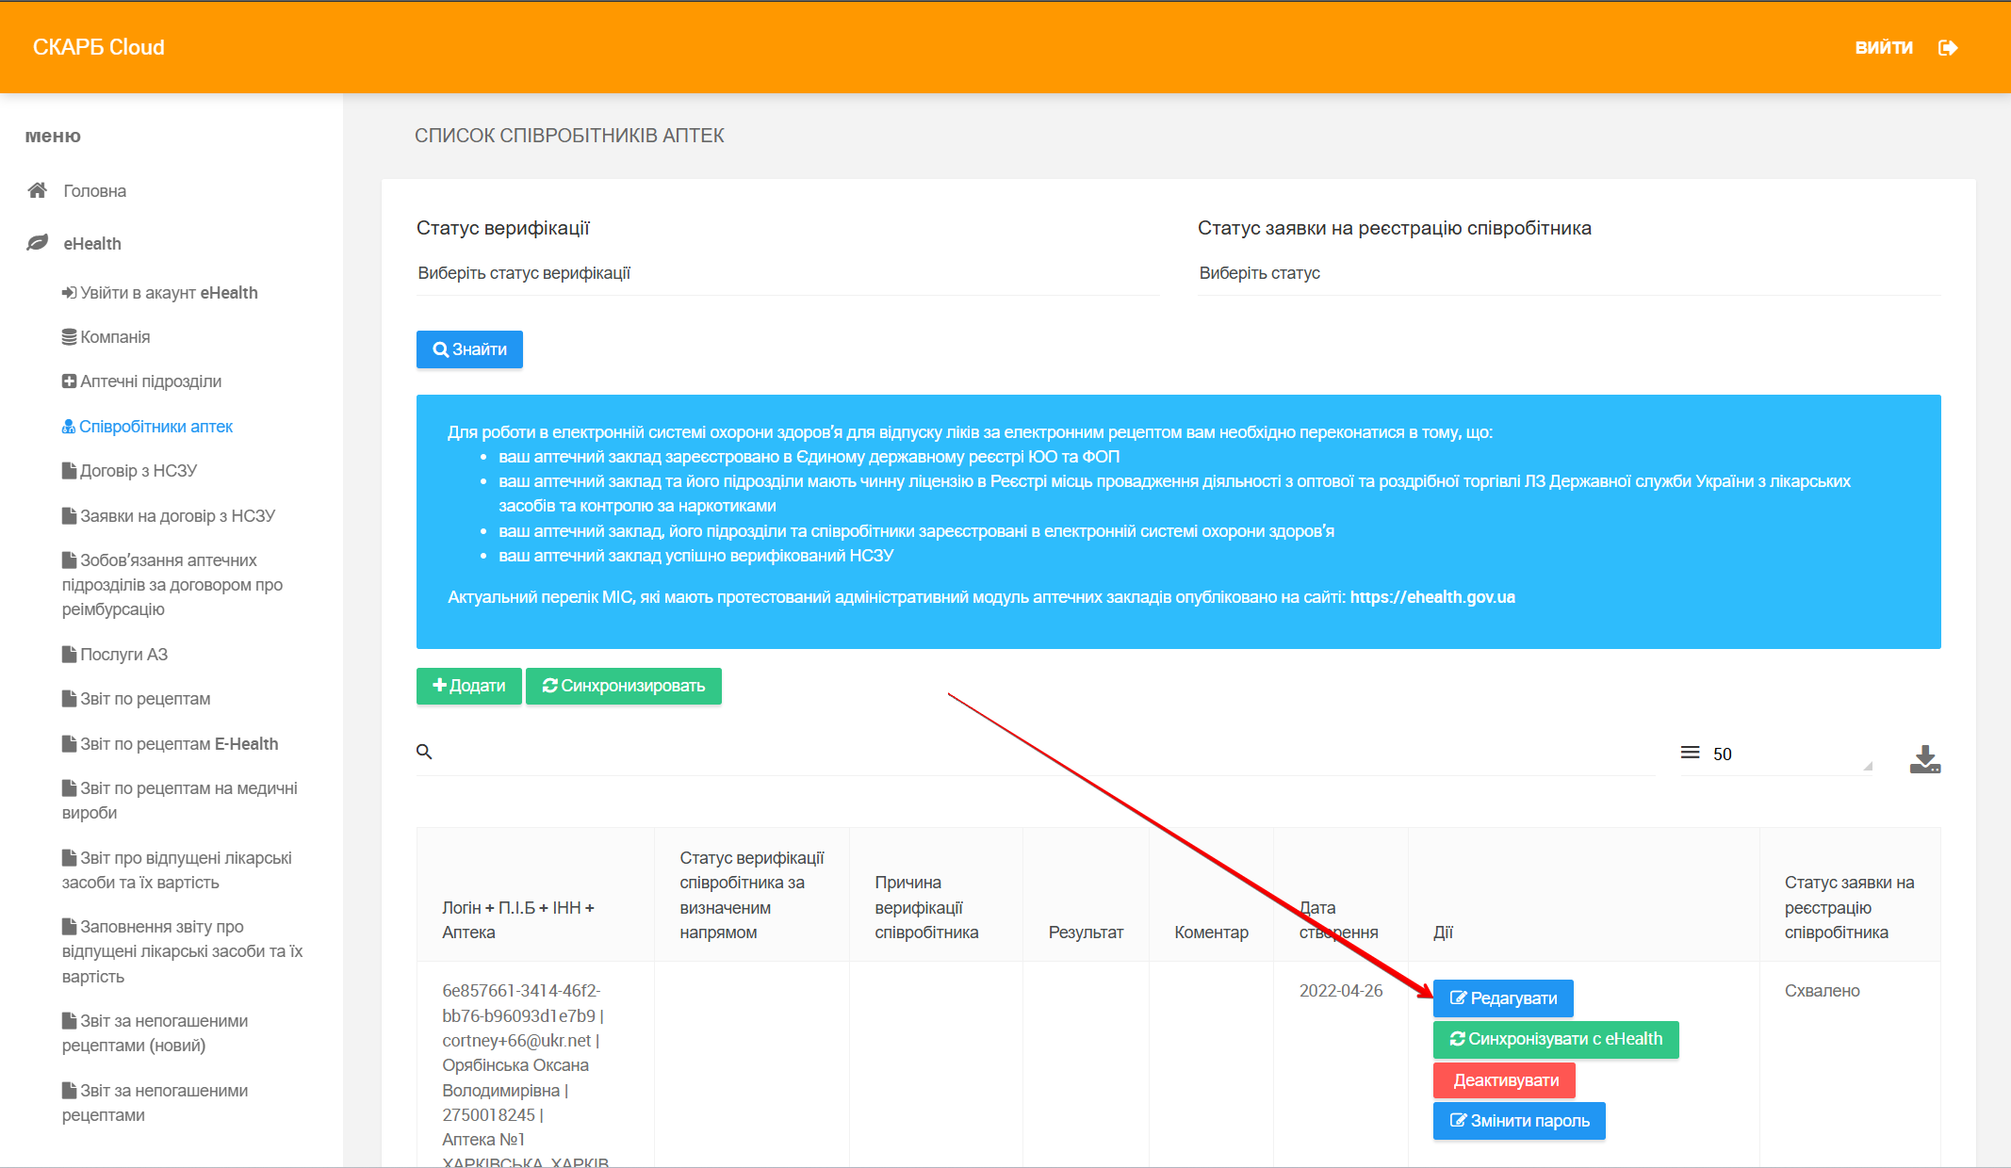Image resolution: width=2011 pixels, height=1168 pixels.
Task: Click the green Додати button
Action: pyautogui.click(x=468, y=686)
